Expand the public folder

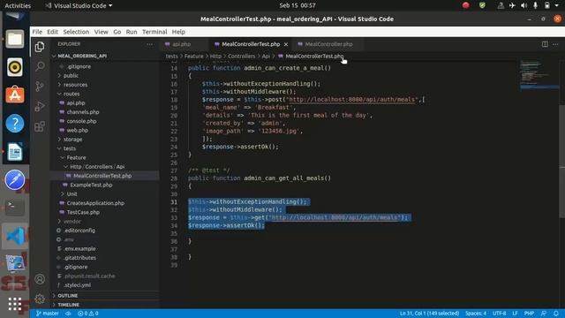(x=71, y=76)
